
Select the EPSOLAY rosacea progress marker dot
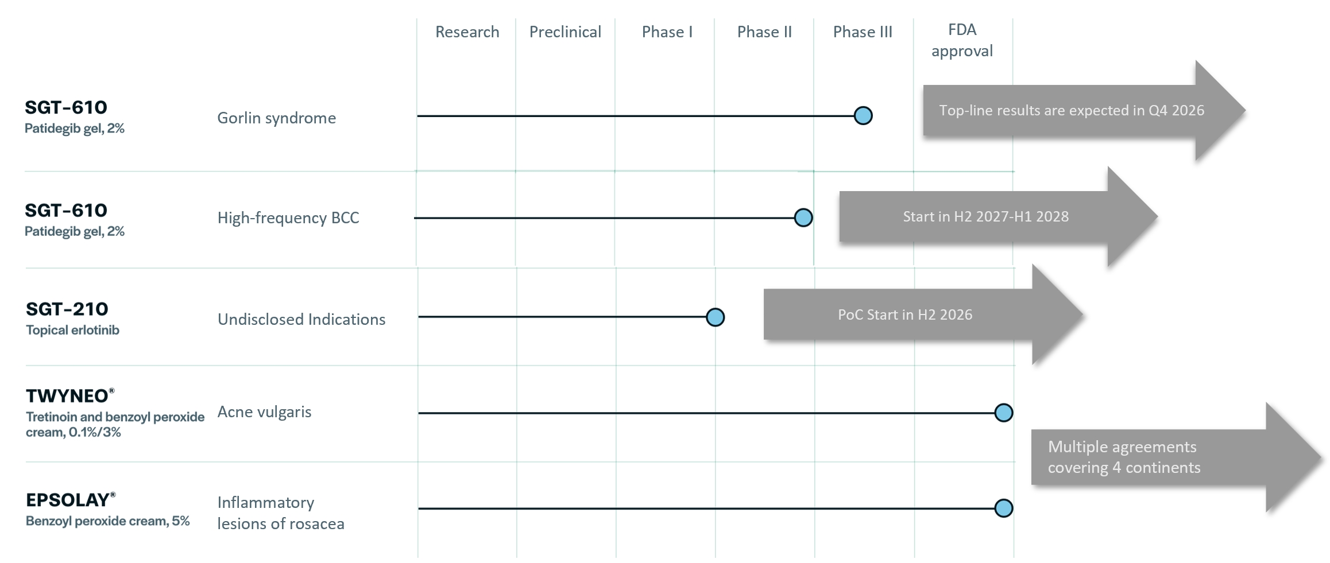pyautogui.click(x=1003, y=508)
